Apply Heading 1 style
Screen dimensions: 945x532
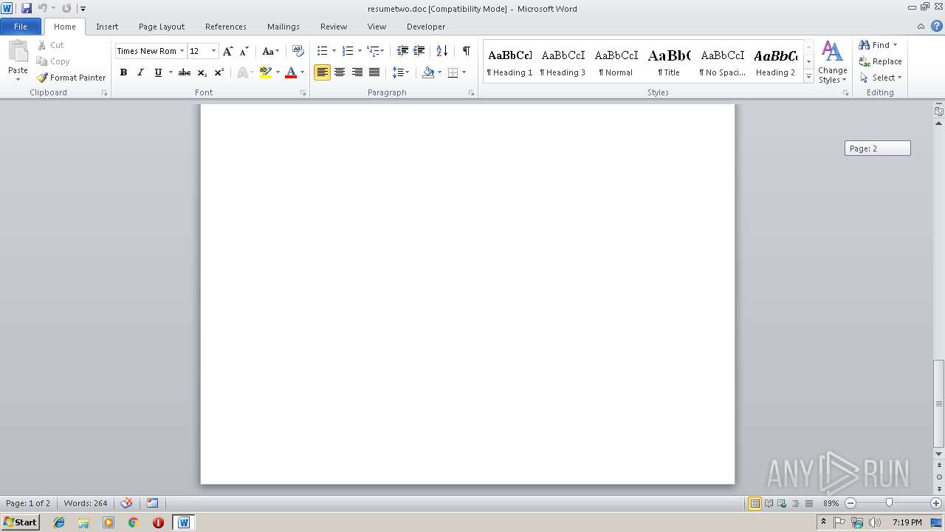click(x=509, y=62)
